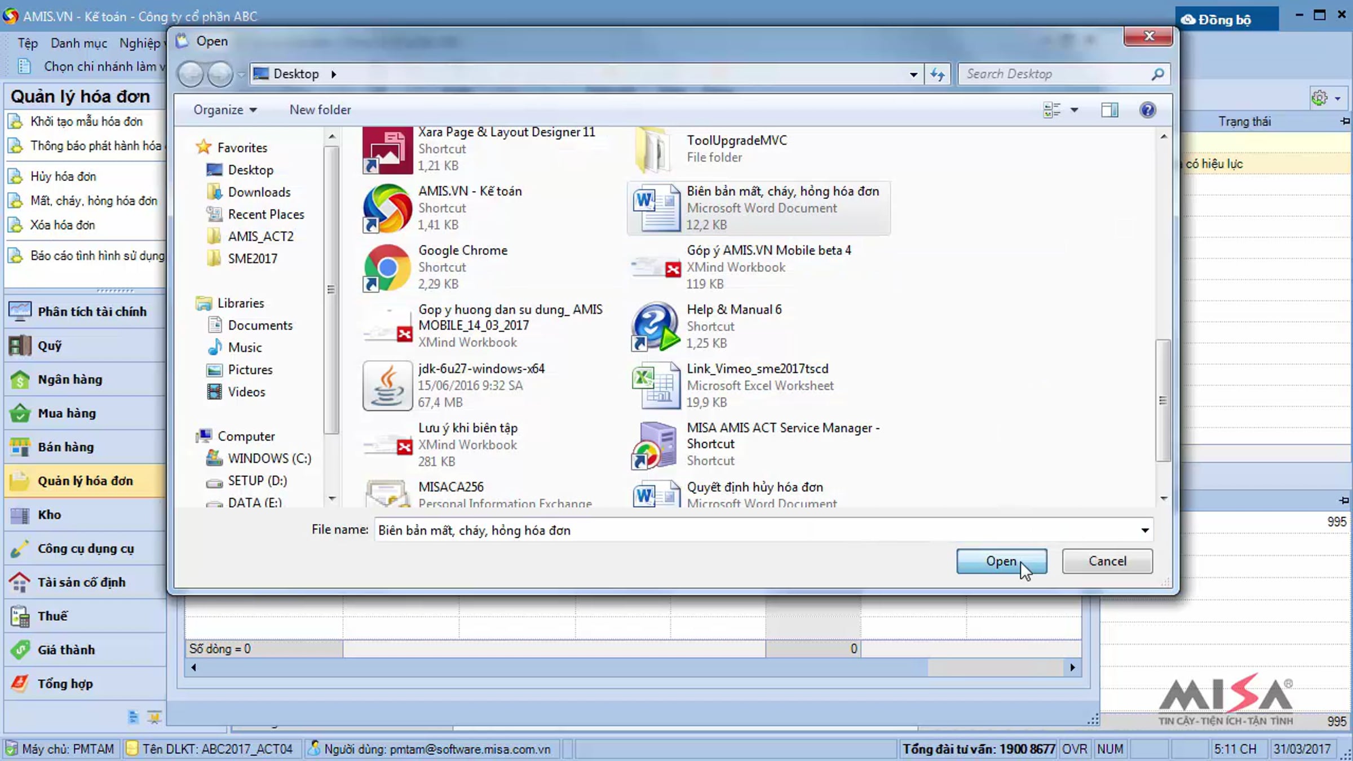
Task: Open the Ngân hàng module in the sidebar
Action: [85, 379]
